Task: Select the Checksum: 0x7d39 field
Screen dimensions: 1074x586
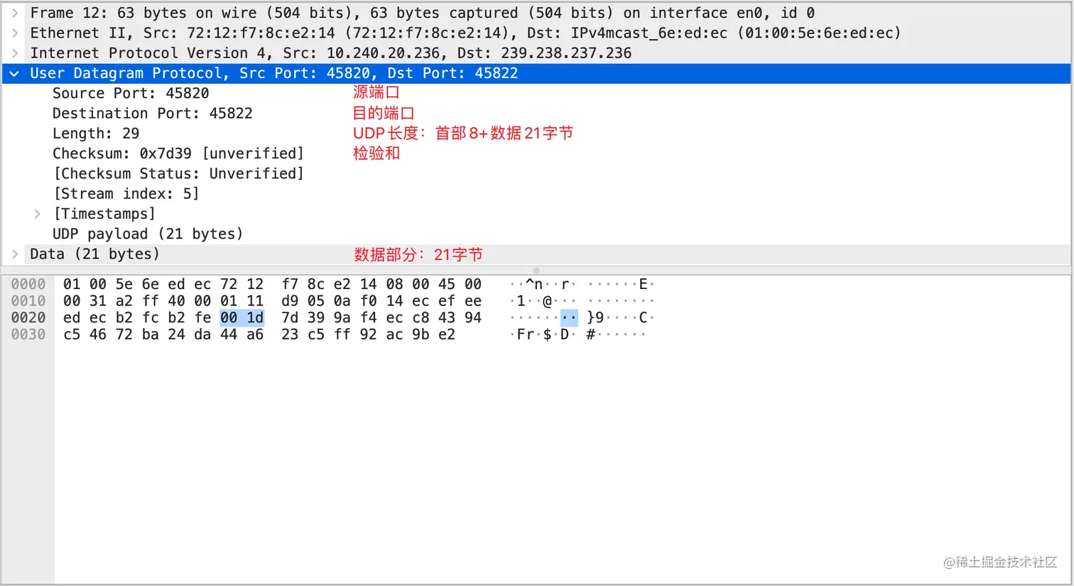Action: (178, 153)
